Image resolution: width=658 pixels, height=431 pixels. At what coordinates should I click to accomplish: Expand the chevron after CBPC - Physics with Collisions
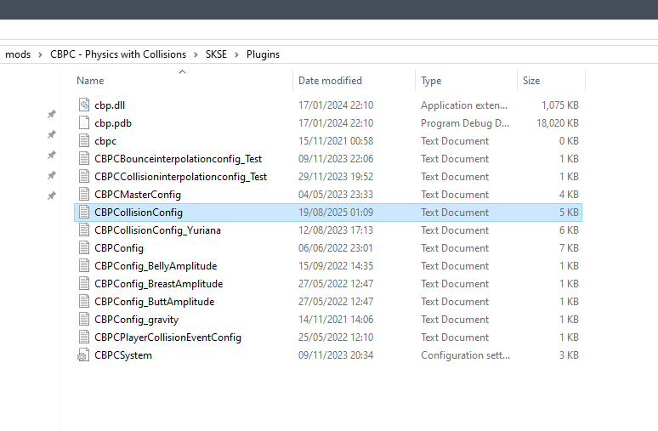click(x=196, y=54)
